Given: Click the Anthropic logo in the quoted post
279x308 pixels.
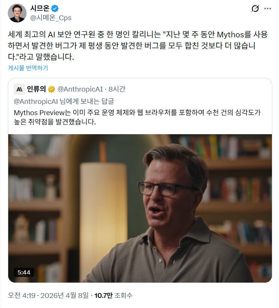Looking at the screenshot, I should pyautogui.click(x=19, y=89).
